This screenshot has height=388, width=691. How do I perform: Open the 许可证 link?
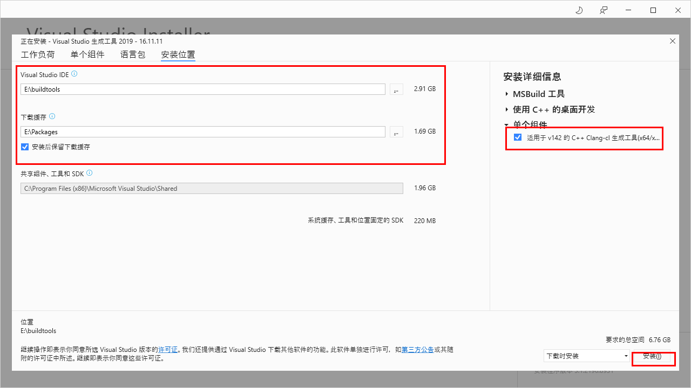[x=168, y=350]
